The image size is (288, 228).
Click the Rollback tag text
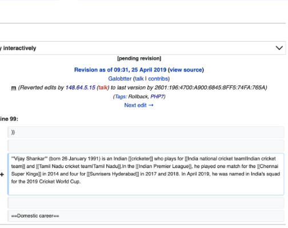point(138,97)
